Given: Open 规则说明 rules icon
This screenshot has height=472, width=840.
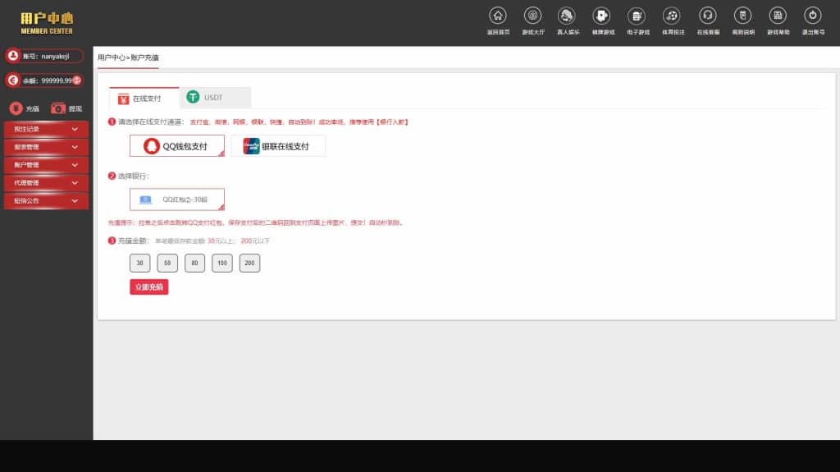Looking at the screenshot, I should click(742, 16).
